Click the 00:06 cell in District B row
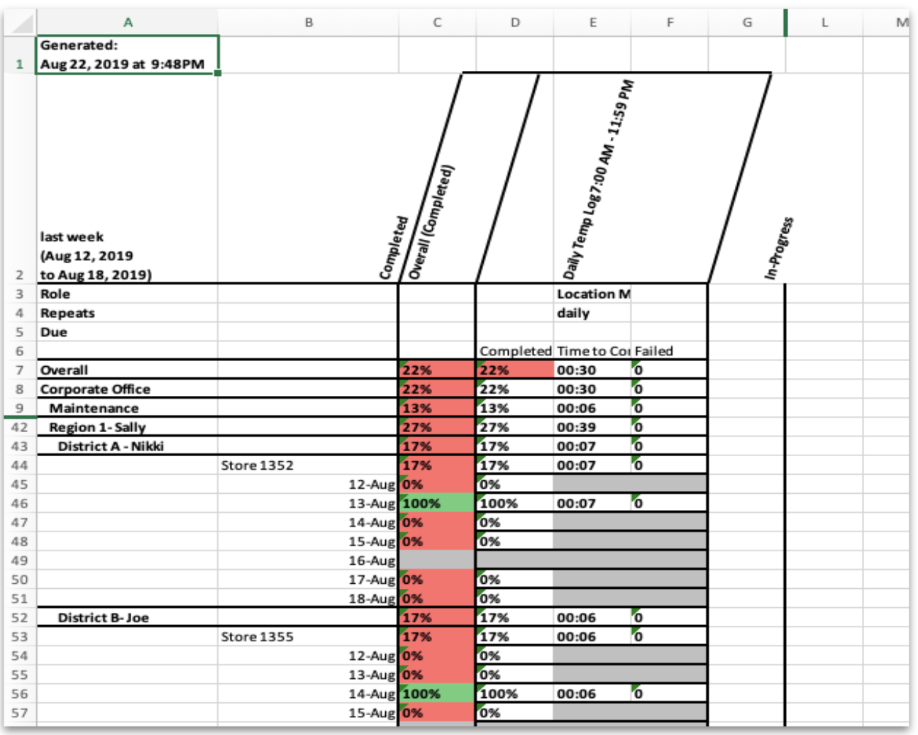Viewport: 918px width, 735px height. point(592,617)
